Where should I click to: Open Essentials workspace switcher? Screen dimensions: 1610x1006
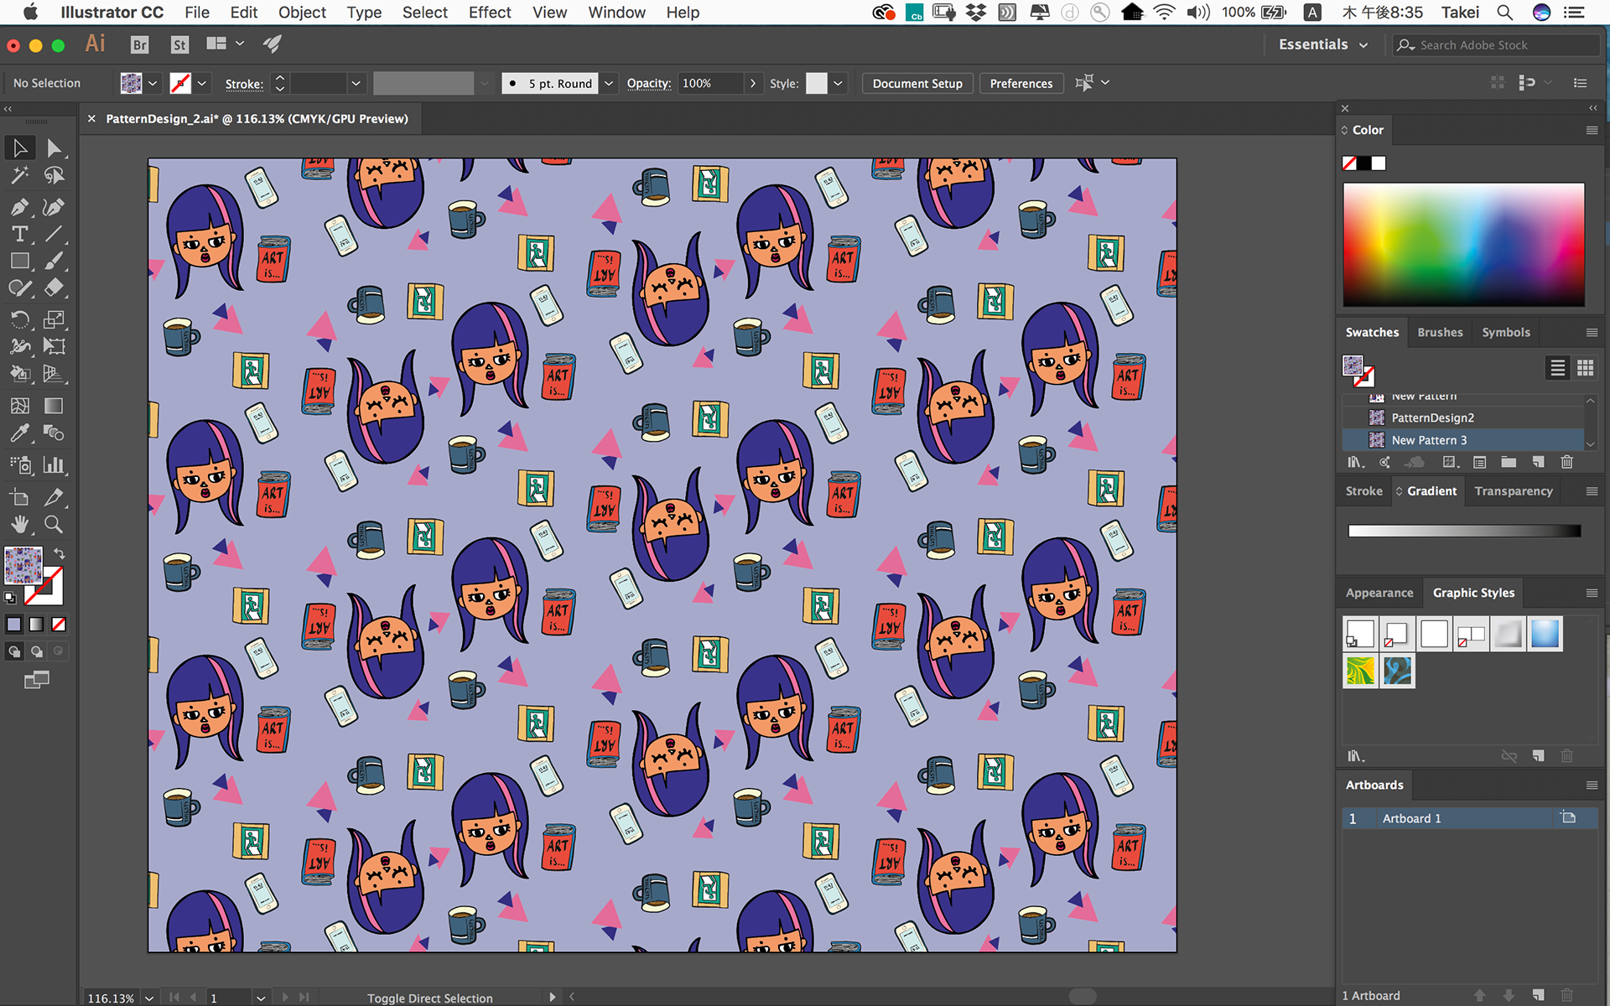pos(1322,44)
